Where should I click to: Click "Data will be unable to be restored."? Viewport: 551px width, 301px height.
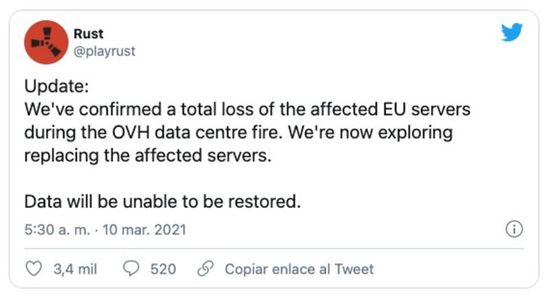coord(163,202)
